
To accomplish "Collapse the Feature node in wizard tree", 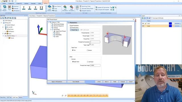I will (x=49, y=22).
